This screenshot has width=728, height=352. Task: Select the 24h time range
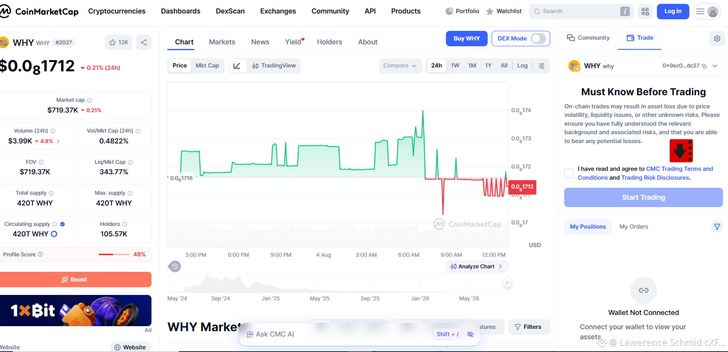point(437,66)
